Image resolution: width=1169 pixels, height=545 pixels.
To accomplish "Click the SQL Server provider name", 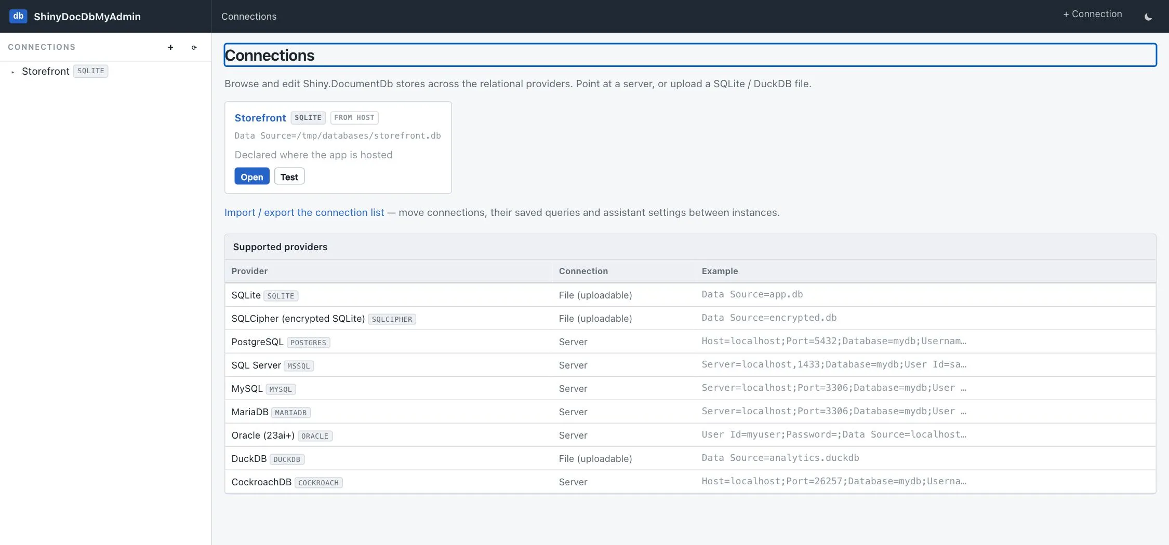I will click(256, 365).
